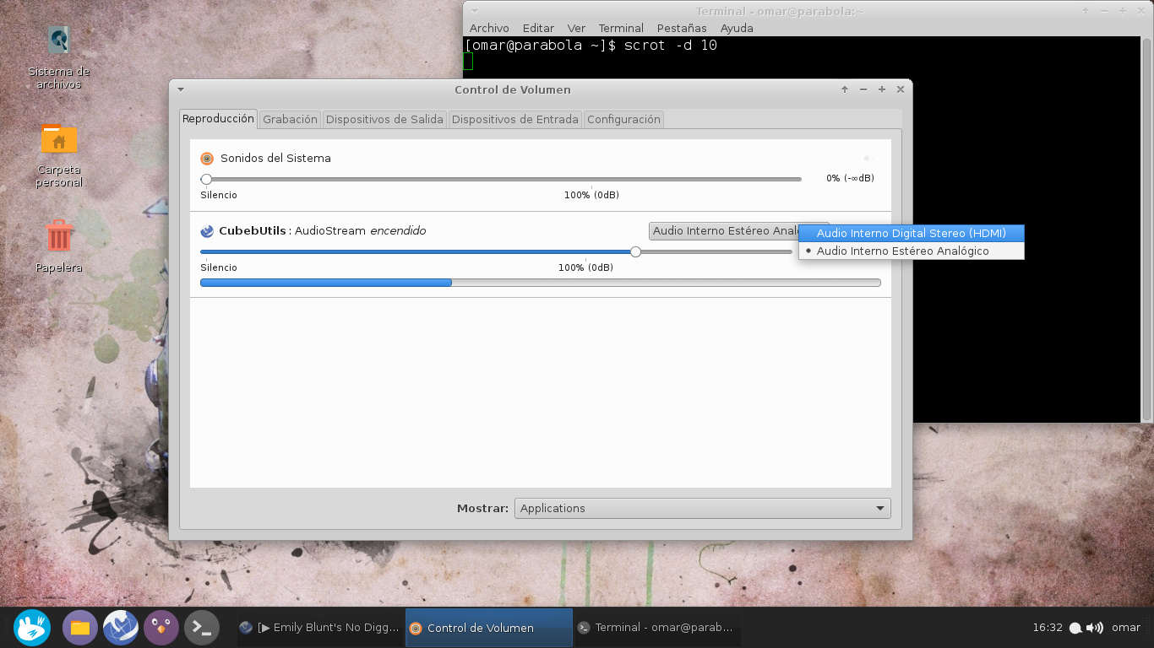Click the CubebUtils volume slider handle

635,251
